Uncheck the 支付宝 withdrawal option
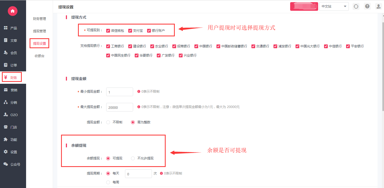384x188 pixels. 130,31
